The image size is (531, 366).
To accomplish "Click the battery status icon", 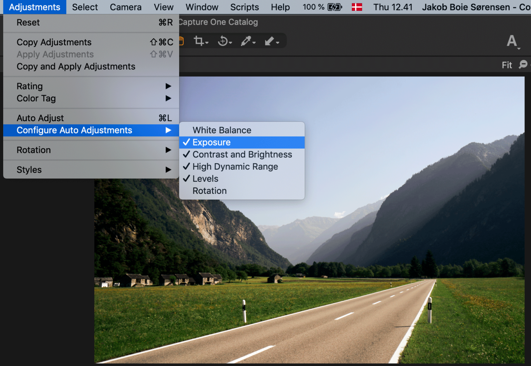I will tap(335, 7).
